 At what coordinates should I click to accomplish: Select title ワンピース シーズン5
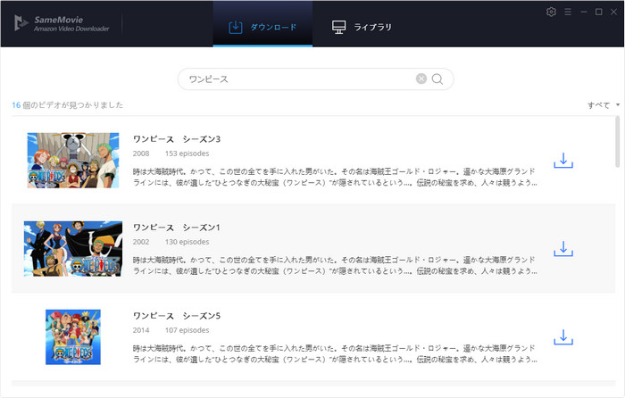coord(177,316)
